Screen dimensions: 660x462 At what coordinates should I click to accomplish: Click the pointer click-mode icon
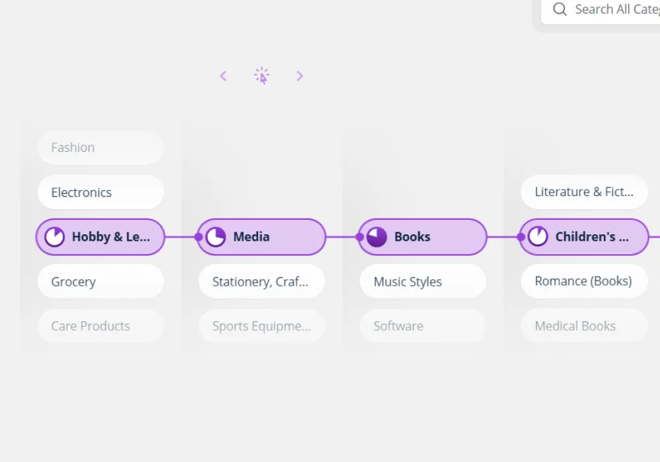click(262, 76)
